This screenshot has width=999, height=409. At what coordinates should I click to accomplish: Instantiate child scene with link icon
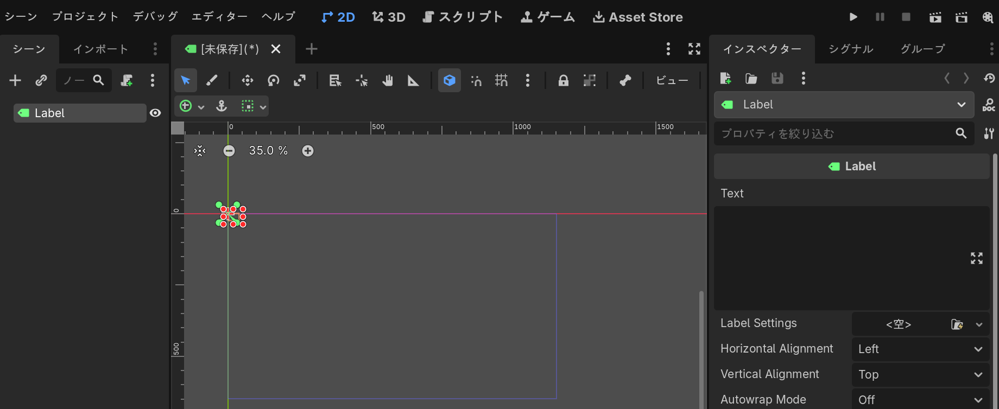pos(41,80)
